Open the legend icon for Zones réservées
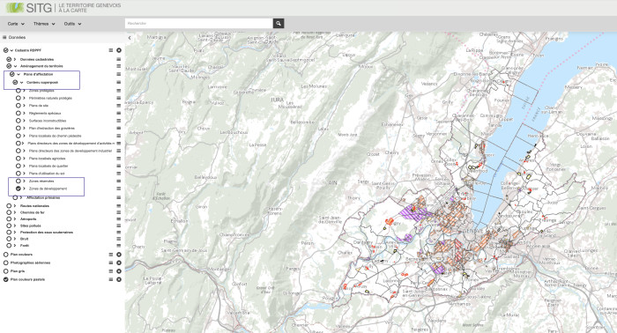Screen dimensions: 617x333 119,181
